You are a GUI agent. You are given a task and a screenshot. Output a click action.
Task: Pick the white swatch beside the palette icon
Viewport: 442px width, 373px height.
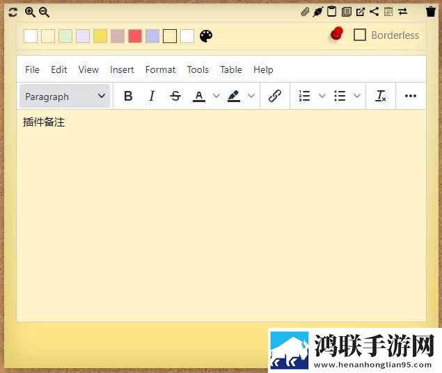(187, 36)
